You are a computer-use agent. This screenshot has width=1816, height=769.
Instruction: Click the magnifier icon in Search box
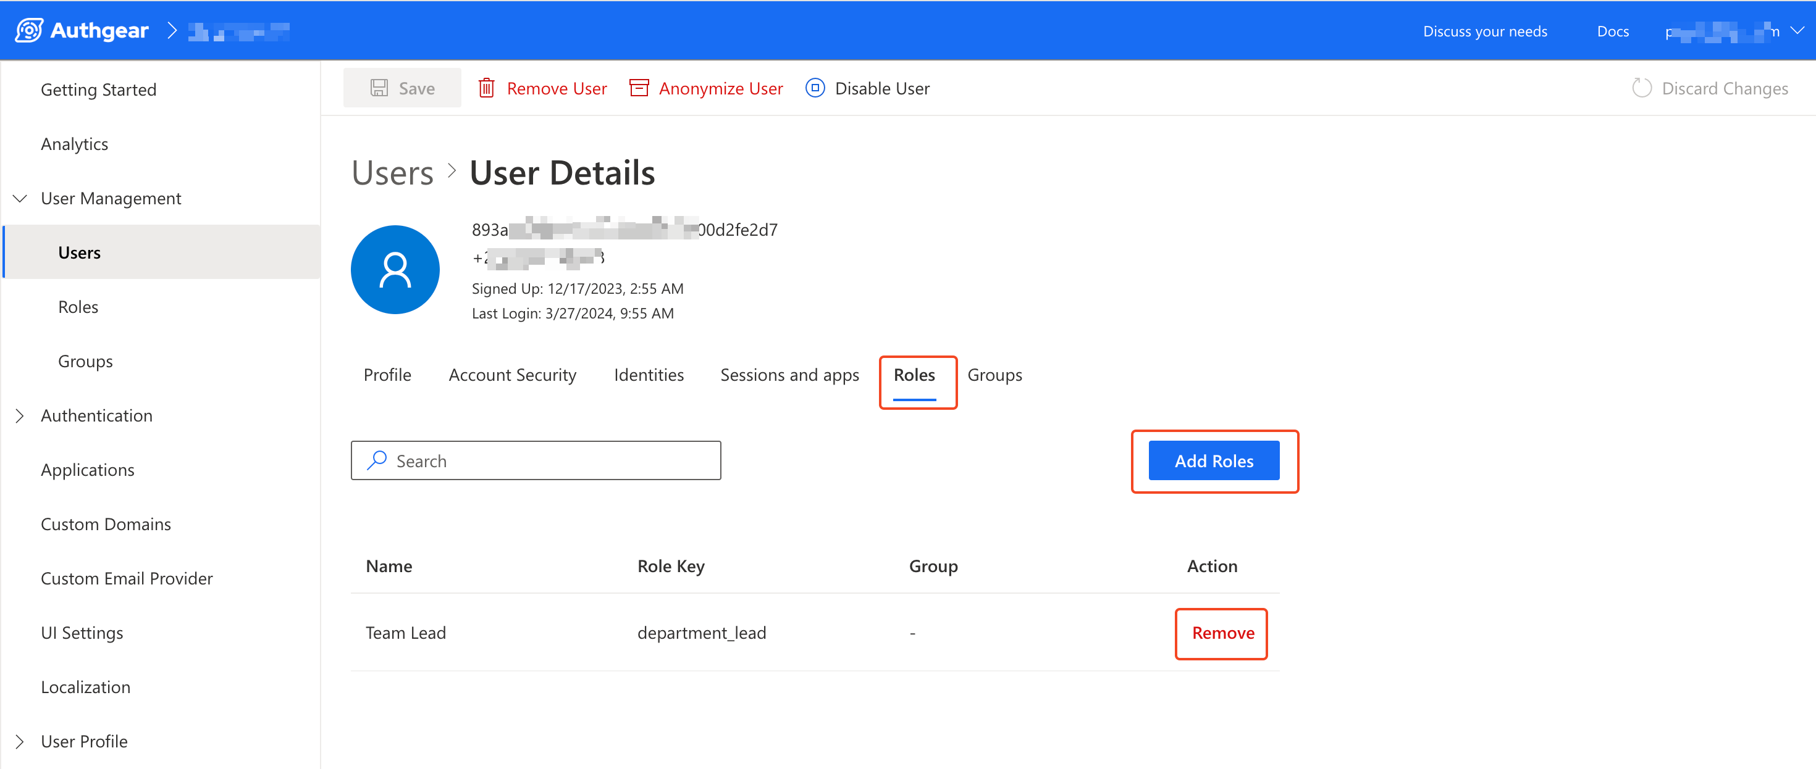click(377, 460)
